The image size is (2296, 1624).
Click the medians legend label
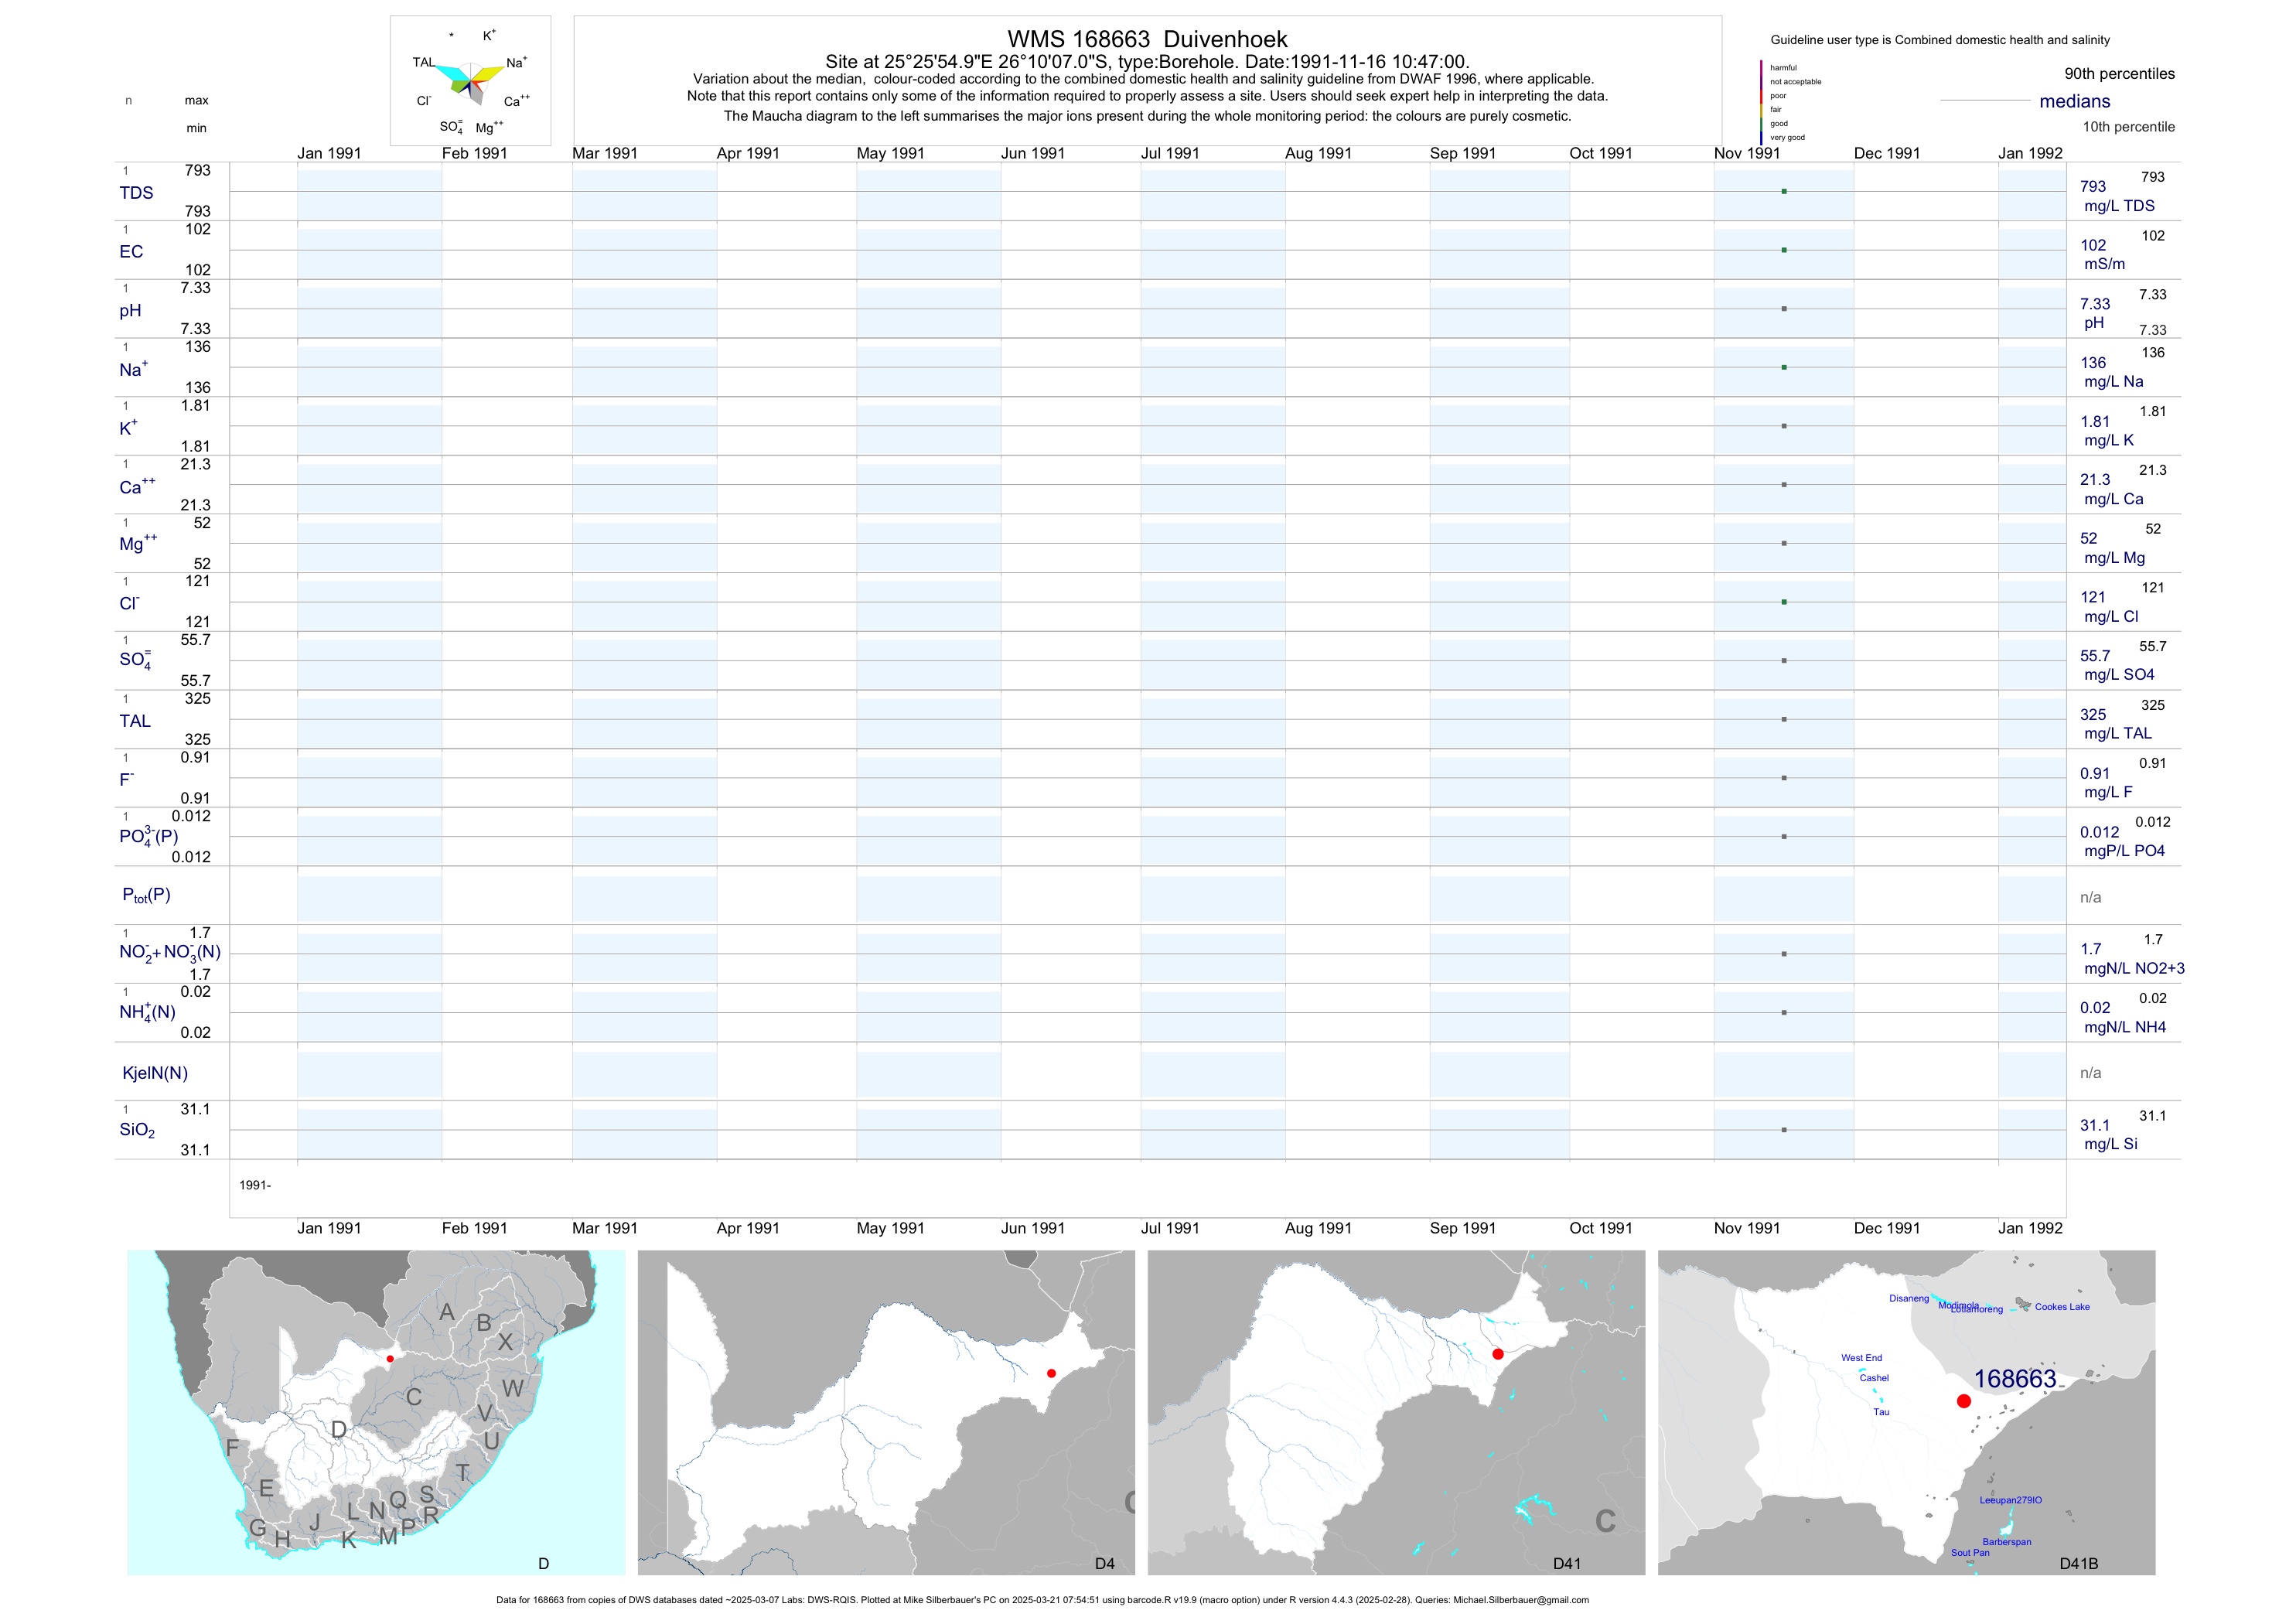click(x=2075, y=101)
